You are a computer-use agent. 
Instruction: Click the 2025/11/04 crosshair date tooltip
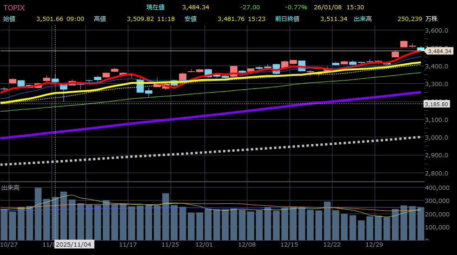click(74, 244)
